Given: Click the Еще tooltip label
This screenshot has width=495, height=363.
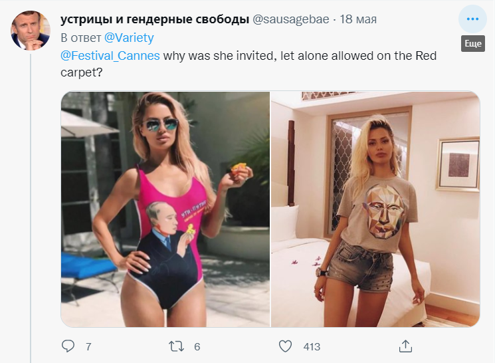Looking at the screenshot, I should point(473,44).
